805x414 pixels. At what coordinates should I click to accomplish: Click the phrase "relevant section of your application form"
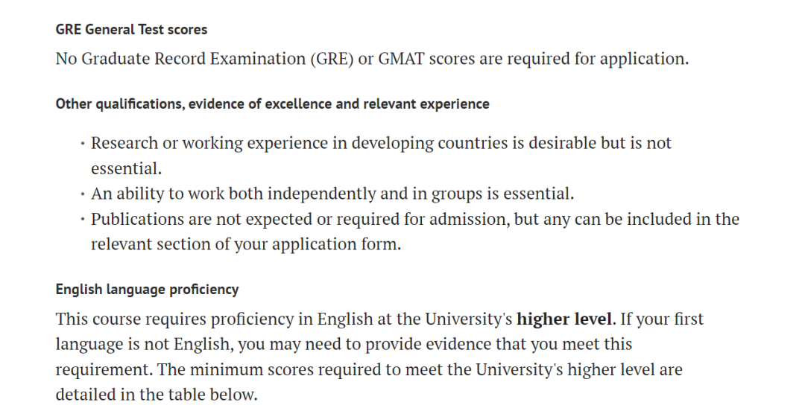(x=245, y=244)
